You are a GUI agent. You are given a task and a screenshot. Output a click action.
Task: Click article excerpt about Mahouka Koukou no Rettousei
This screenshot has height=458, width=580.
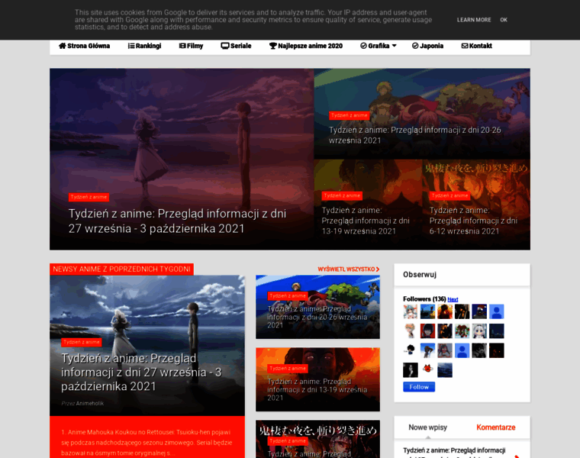tap(147, 443)
